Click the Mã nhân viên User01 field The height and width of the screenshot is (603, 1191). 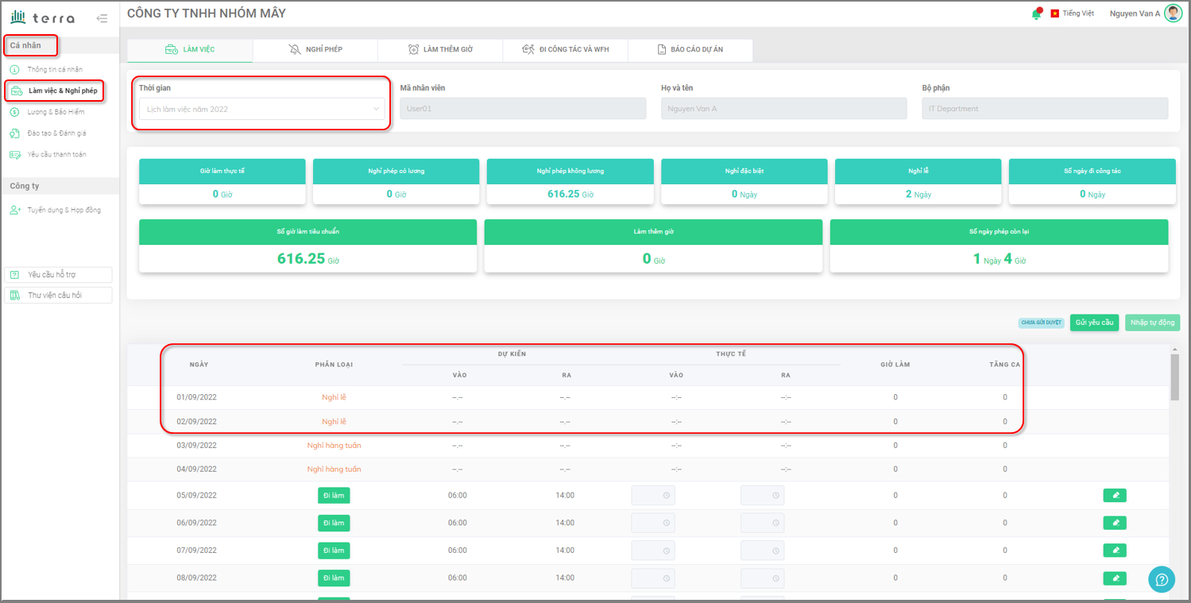click(523, 109)
